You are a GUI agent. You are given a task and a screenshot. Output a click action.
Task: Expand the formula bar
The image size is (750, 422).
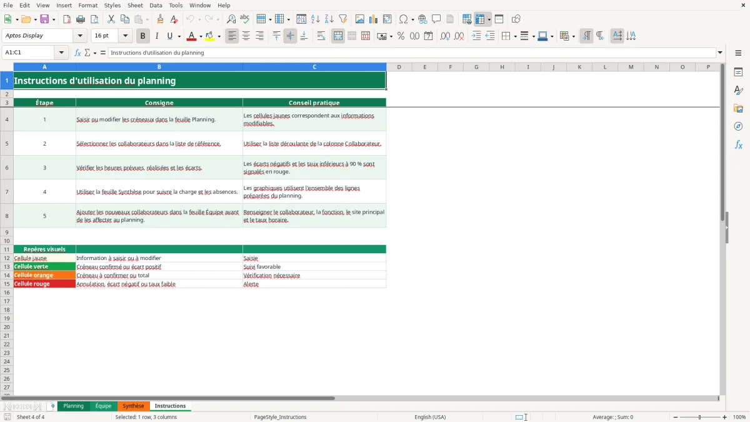pos(720,53)
